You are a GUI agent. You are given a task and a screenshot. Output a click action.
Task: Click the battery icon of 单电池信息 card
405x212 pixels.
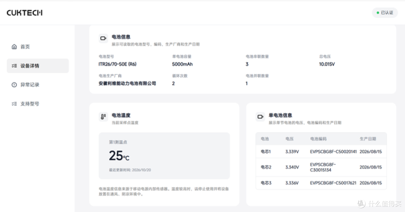[260, 116]
